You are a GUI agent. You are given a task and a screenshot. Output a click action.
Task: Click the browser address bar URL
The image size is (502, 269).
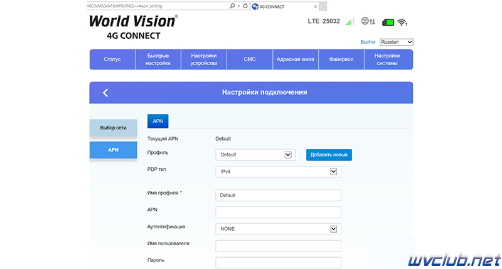coord(125,6)
